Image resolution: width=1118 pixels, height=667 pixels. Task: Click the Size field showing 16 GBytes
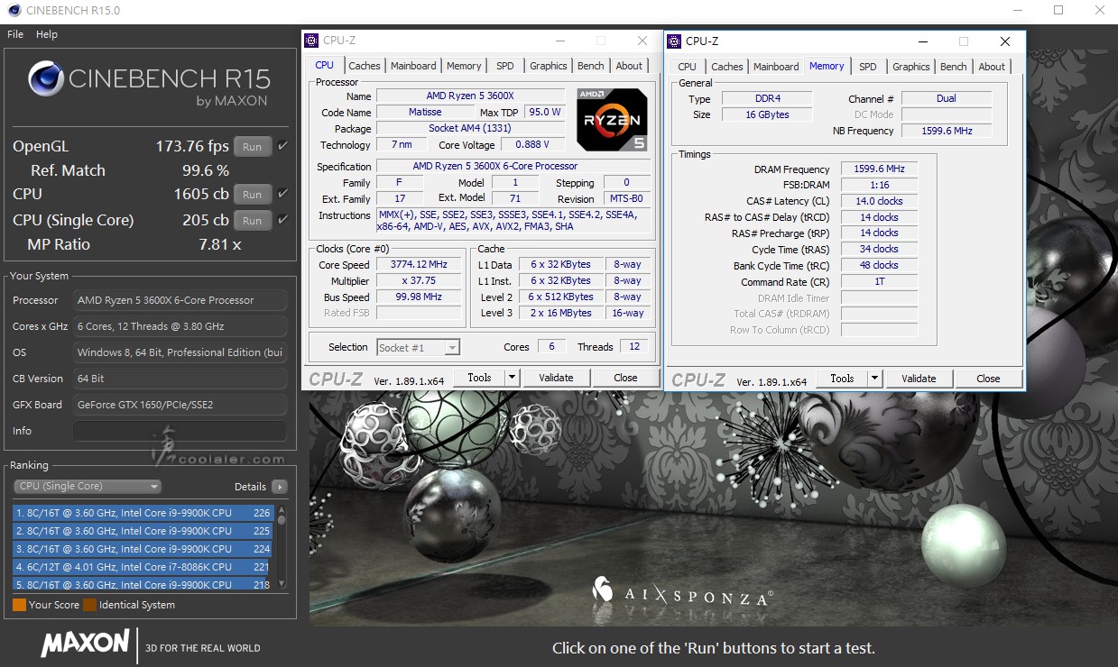tap(767, 115)
